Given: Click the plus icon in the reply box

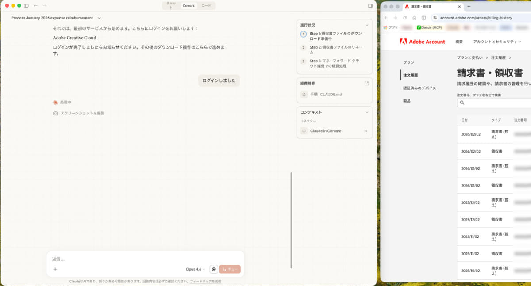Looking at the screenshot, I should click(55, 269).
